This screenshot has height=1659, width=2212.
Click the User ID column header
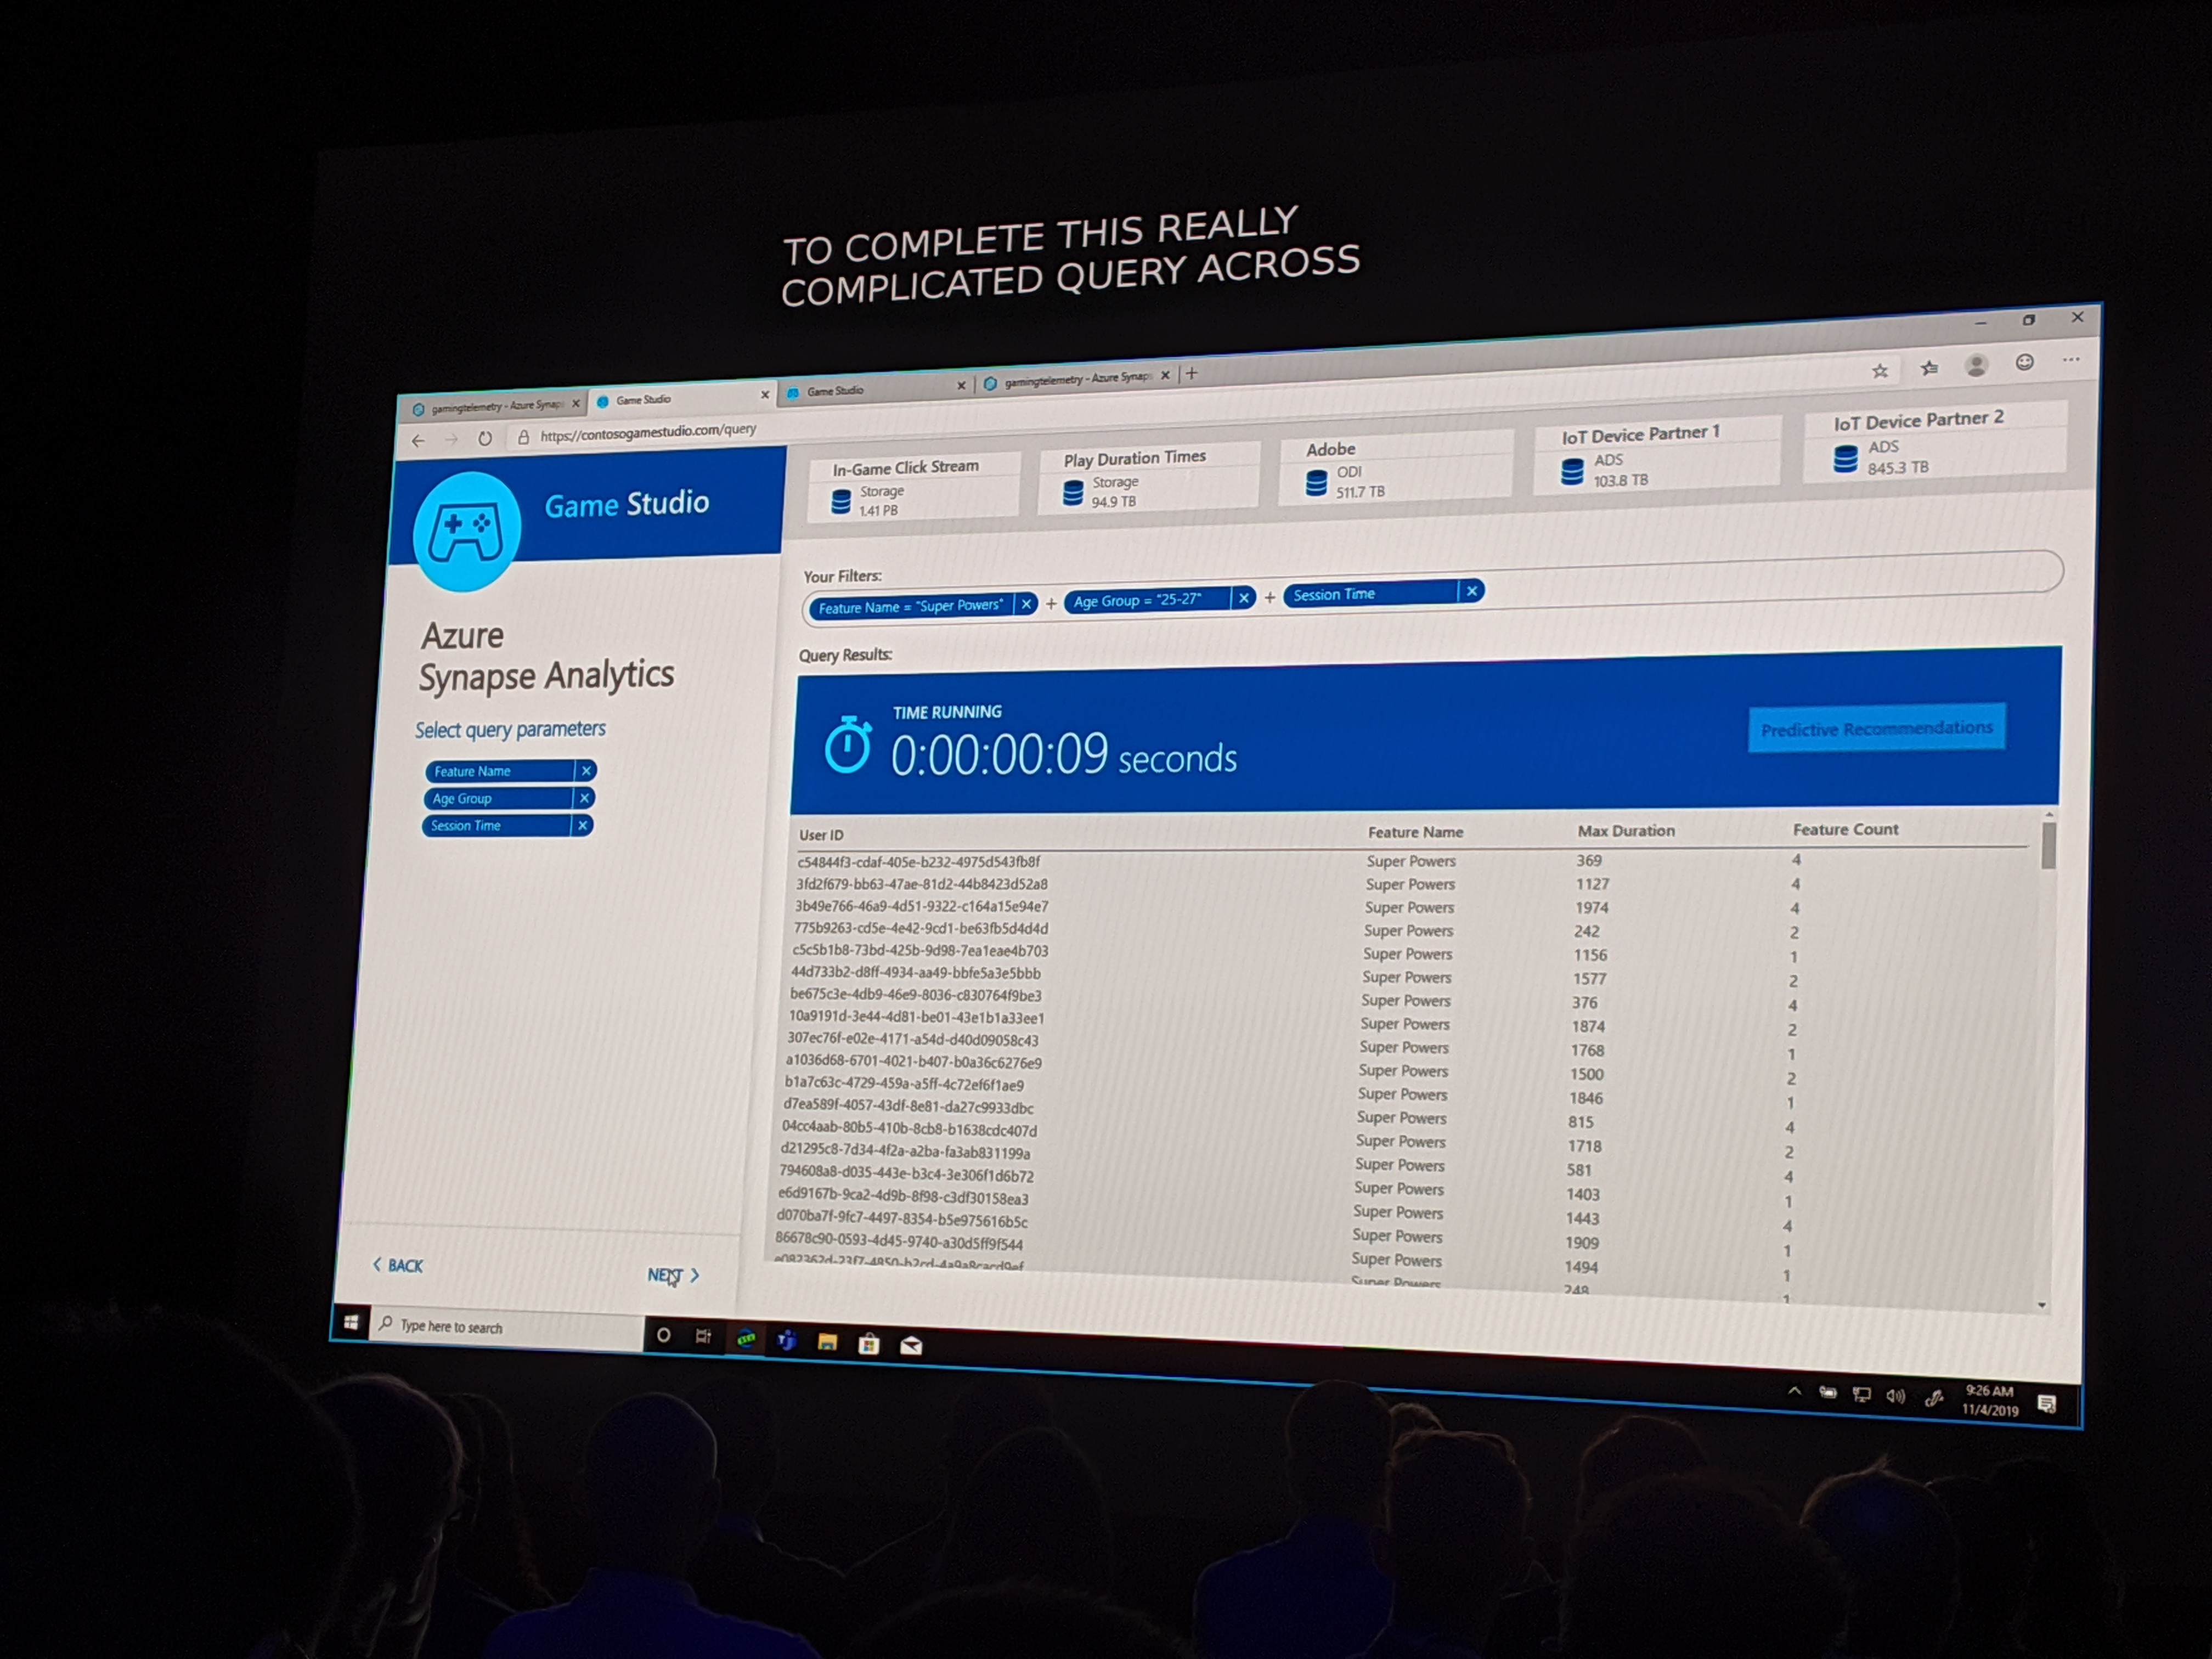click(821, 835)
